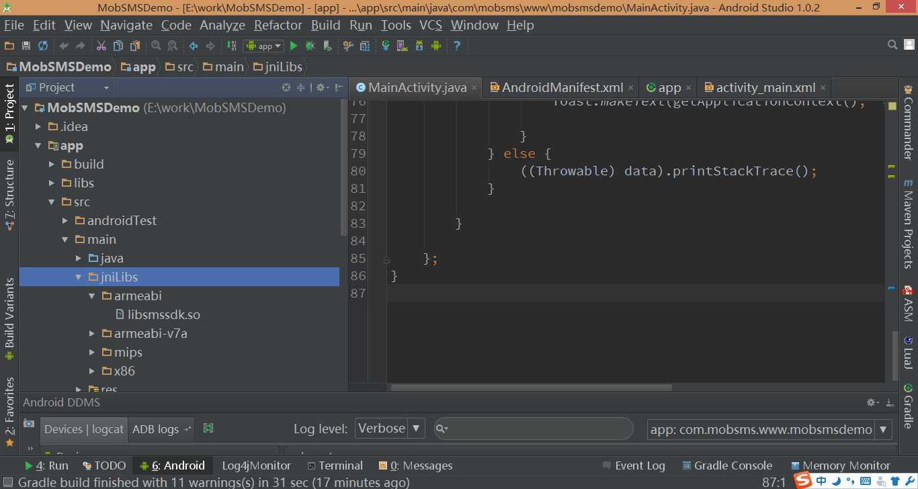Toggle the Event Log tool window

(x=633, y=465)
